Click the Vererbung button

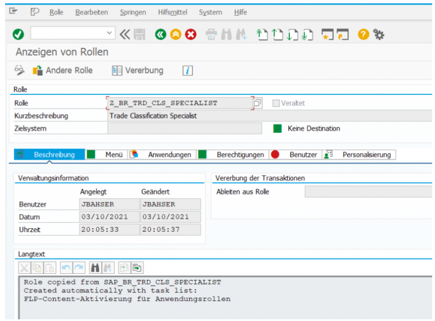(x=138, y=71)
